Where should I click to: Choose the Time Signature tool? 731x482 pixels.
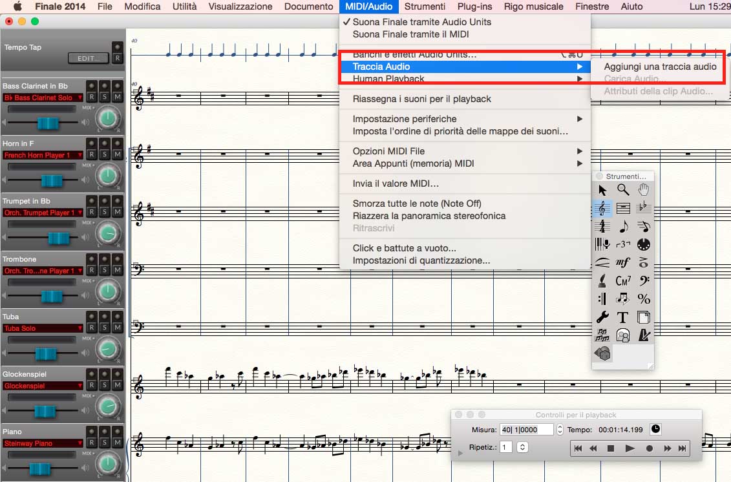(602, 226)
